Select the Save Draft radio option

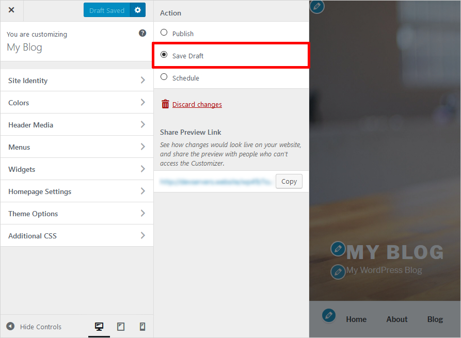pos(164,55)
